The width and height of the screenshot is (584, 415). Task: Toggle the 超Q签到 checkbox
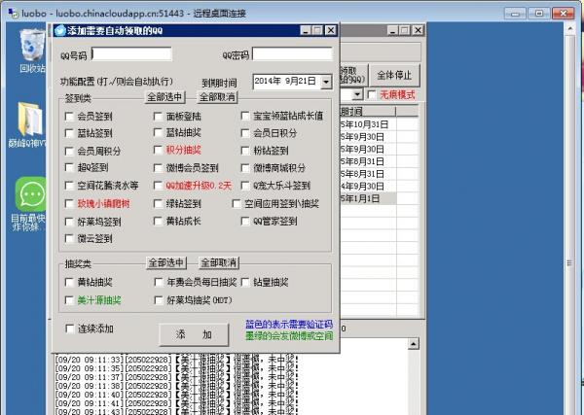tap(69, 167)
